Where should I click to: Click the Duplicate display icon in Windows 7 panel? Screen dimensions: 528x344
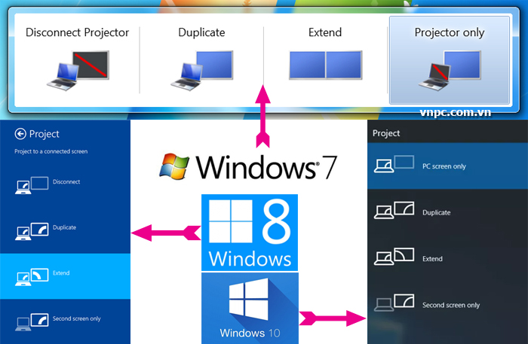click(201, 68)
